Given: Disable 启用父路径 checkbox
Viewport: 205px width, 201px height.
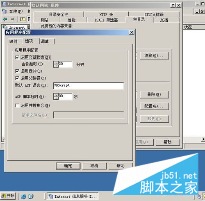Looking at the screenshot, I should tap(17, 78).
